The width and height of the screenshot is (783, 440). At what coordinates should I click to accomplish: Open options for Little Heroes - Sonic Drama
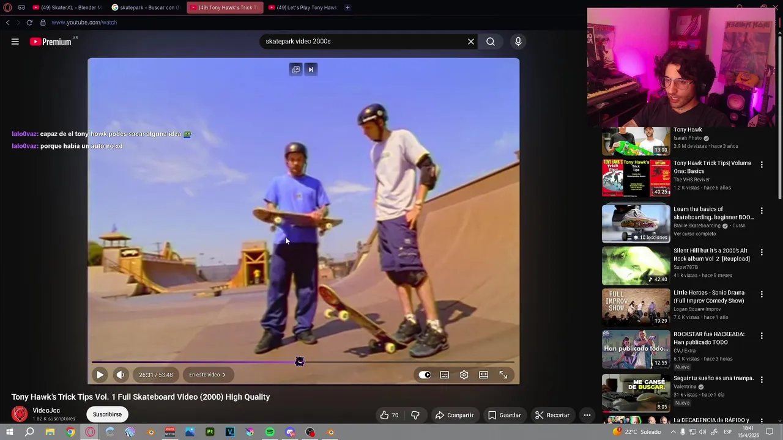(x=762, y=295)
